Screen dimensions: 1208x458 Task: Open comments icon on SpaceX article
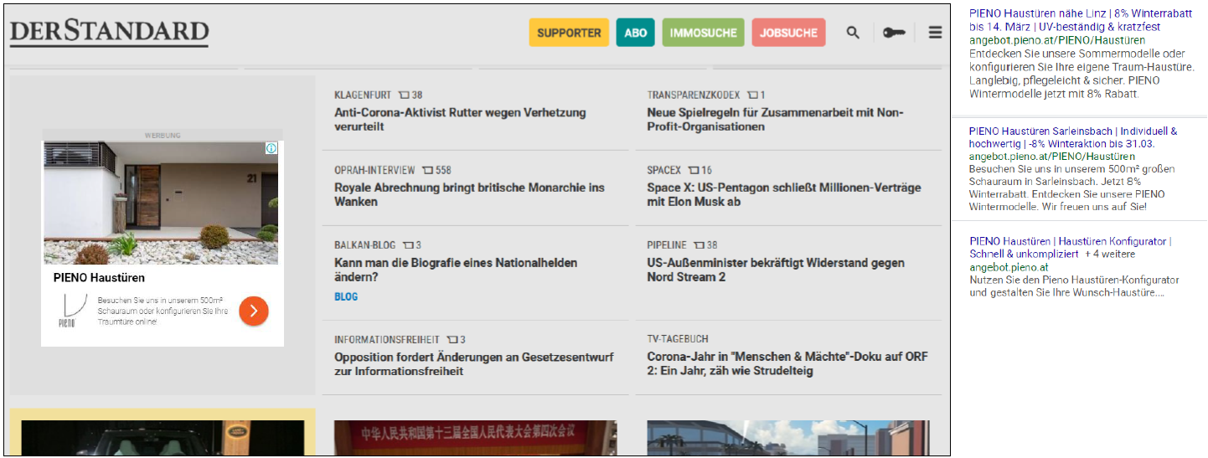pos(694,171)
